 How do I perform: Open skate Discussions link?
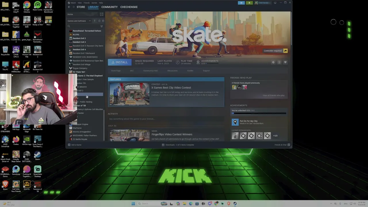172,71
